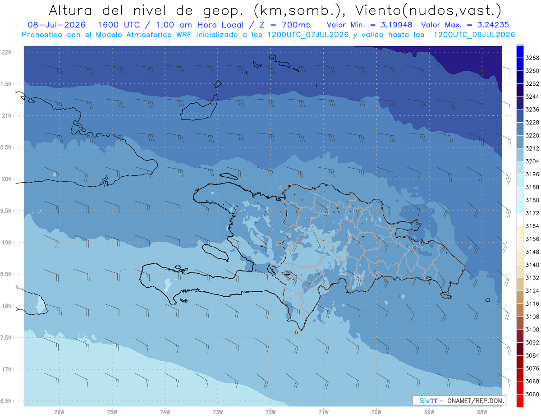Click the color bar segment between 3108 and 3116
Viewport: 541px width, 418px height.
pyautogui.click(x=520, y=310)
